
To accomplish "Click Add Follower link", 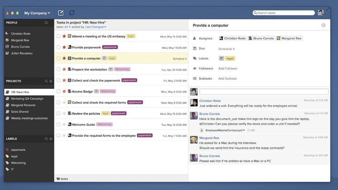I will point(227,69).
